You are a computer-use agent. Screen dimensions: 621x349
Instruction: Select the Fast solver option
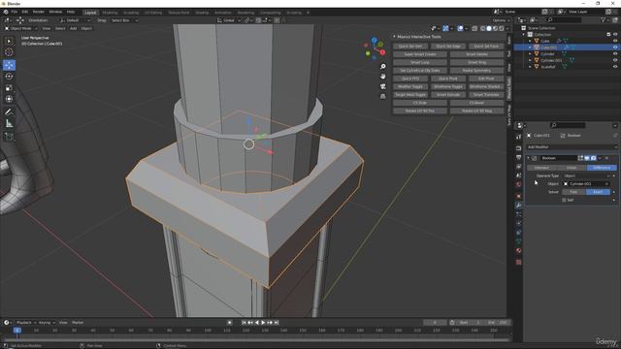(x=573, y=192)
